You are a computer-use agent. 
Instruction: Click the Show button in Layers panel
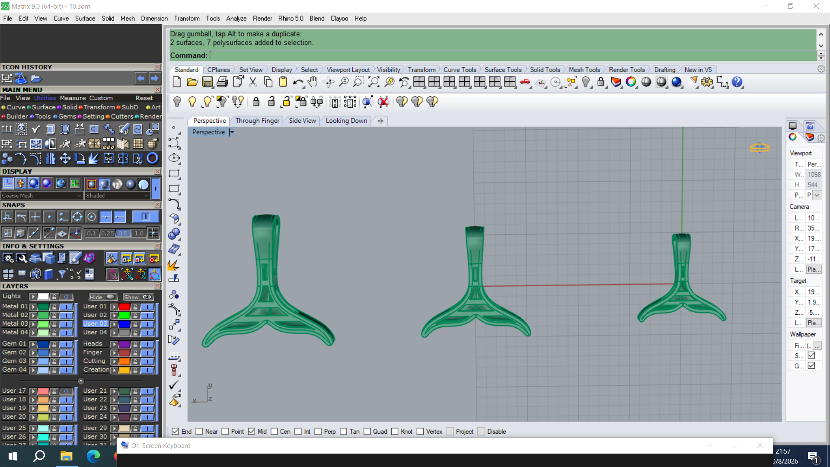(x=138, y=297)
